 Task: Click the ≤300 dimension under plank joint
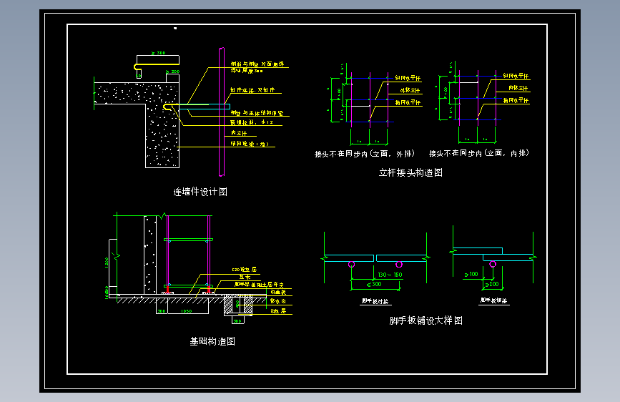point(374,284)
